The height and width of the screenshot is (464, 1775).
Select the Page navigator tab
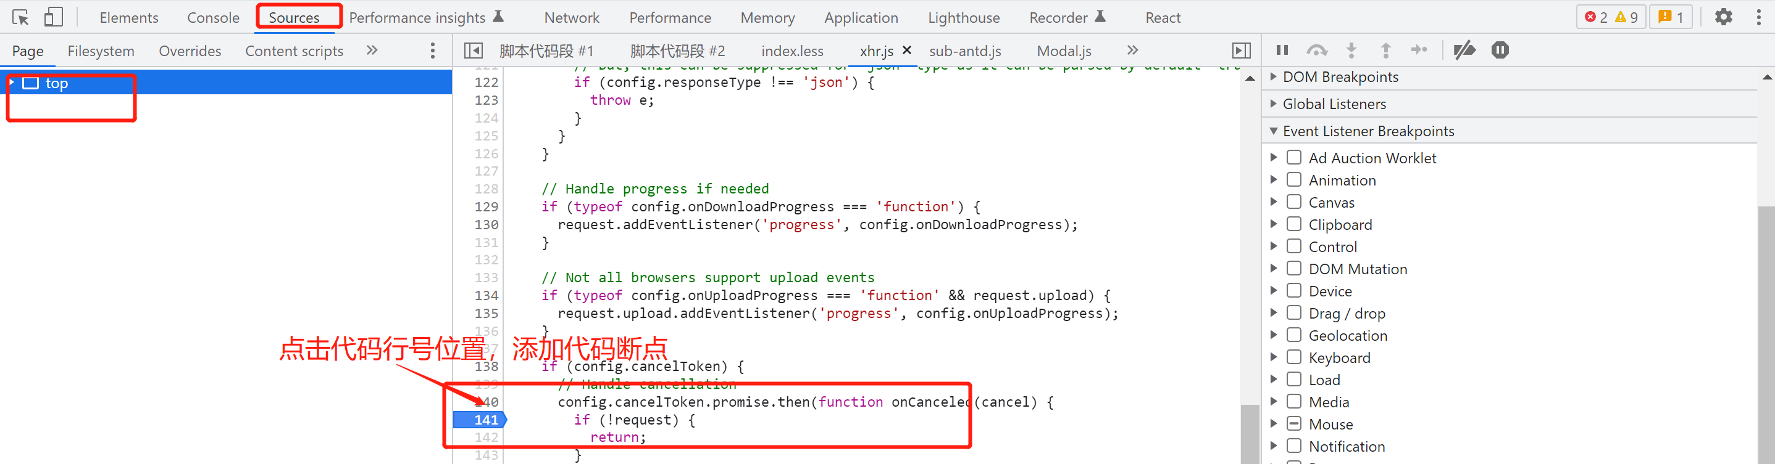pos(28,51)
